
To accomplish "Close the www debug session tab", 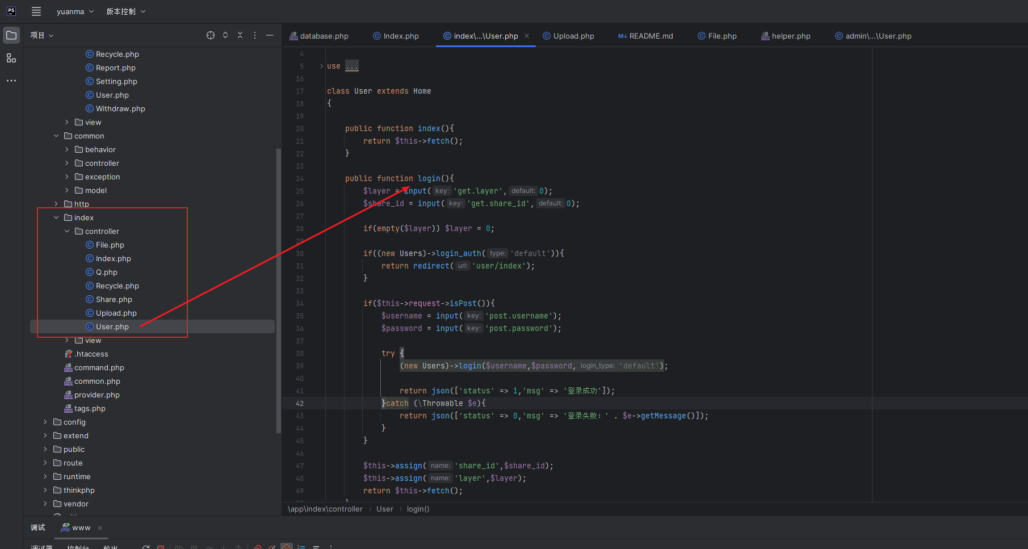I will (100, 528).
